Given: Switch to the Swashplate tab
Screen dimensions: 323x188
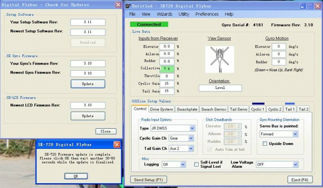Looking at the screenshot, I should point(187,109).
